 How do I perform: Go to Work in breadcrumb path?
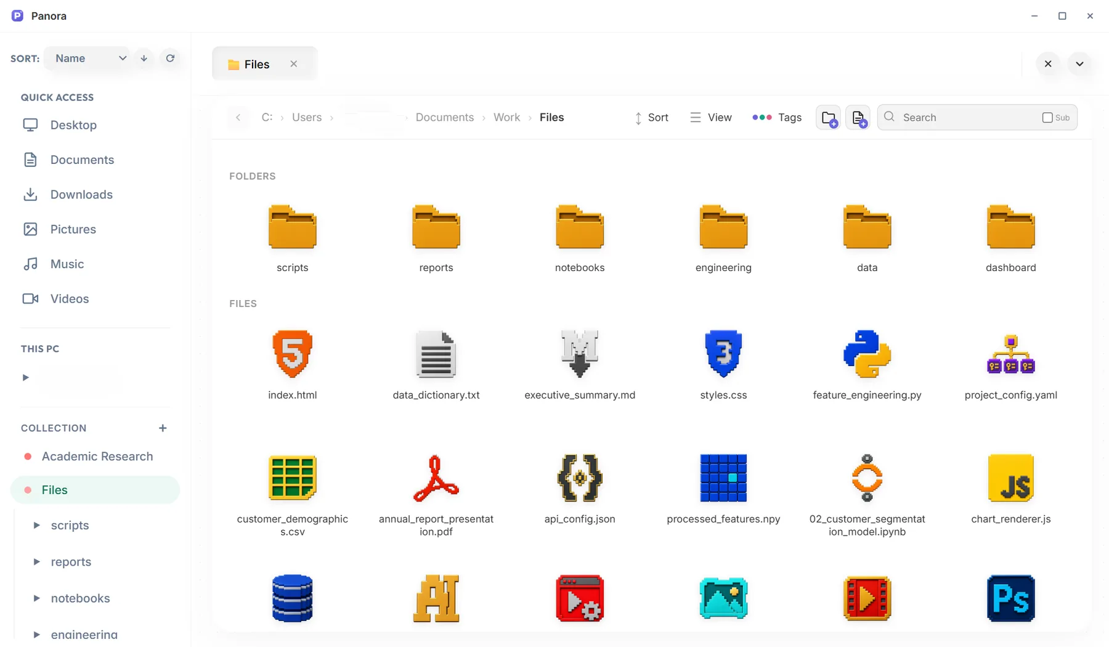pyautogui.click(x=506, y=117)
